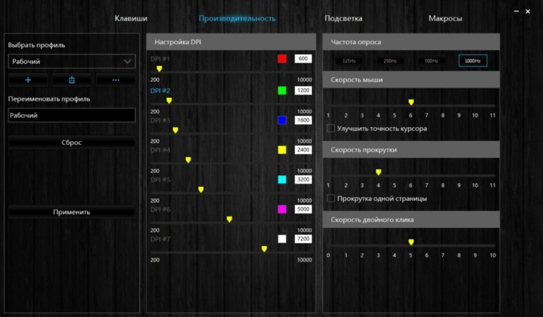Select the highlighted DPI #2 label

tap(160, 91)
